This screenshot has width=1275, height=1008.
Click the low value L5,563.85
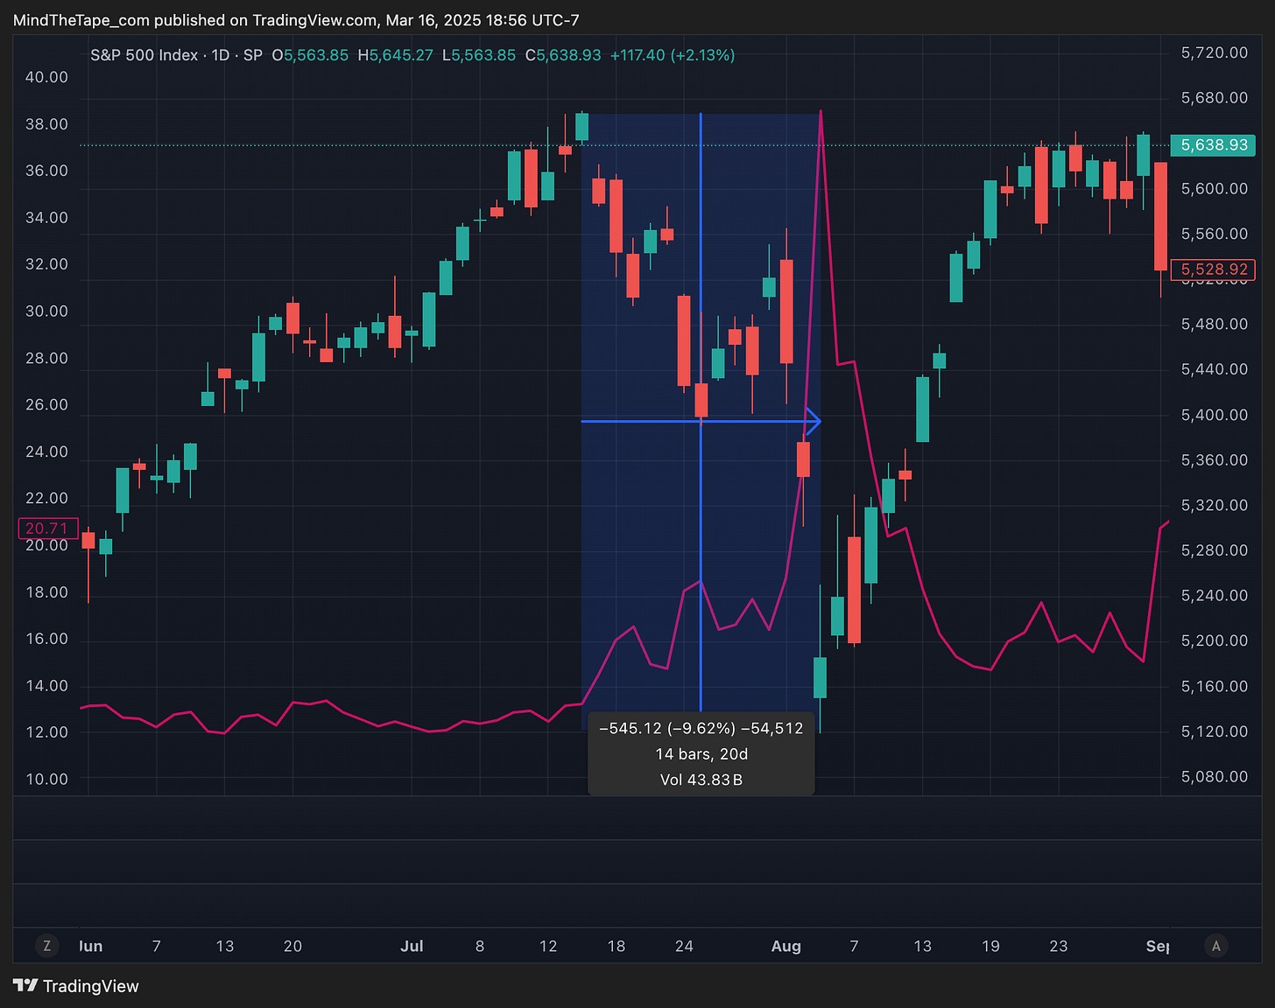pos(479,55)
